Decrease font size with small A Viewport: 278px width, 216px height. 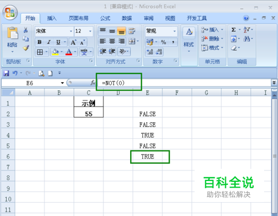point(82,42)
